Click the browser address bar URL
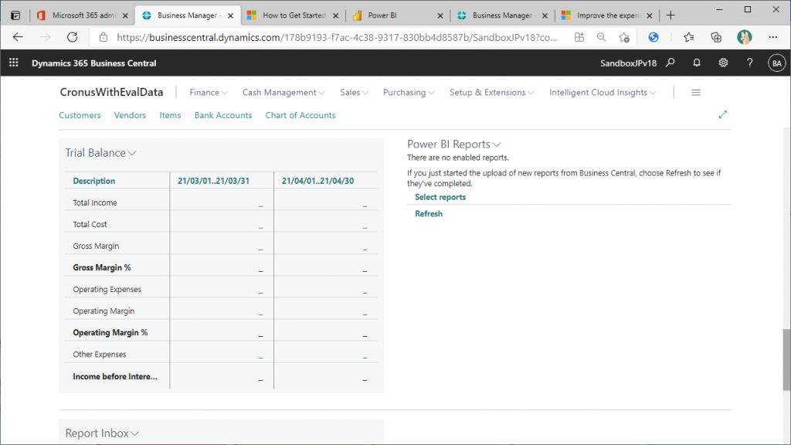This screenshot has height=445, width=791. 337,37
